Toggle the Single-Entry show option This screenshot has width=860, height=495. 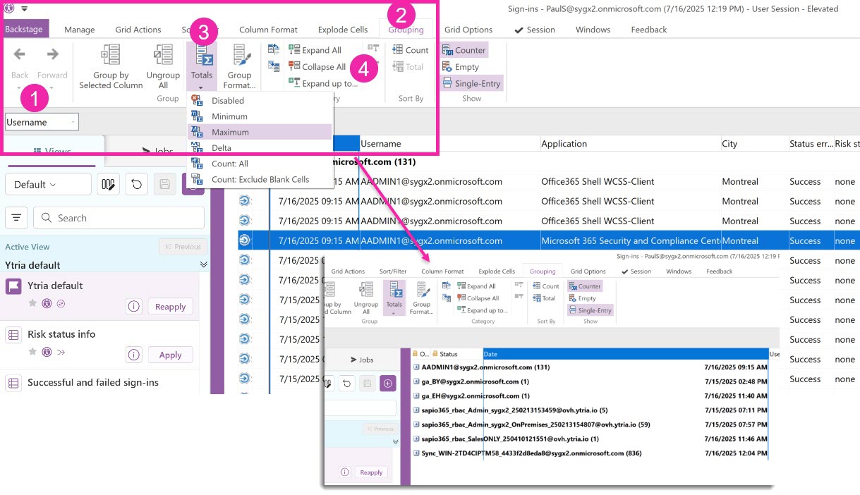point(471,83)
